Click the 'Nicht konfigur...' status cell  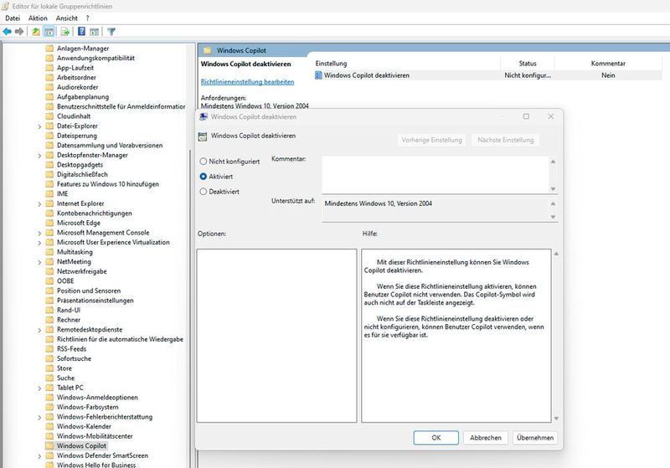pyautogui.click(x=528, y=75)
